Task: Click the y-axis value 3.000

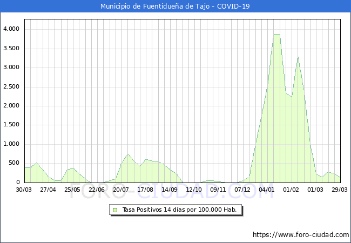Action: (11, 67)
